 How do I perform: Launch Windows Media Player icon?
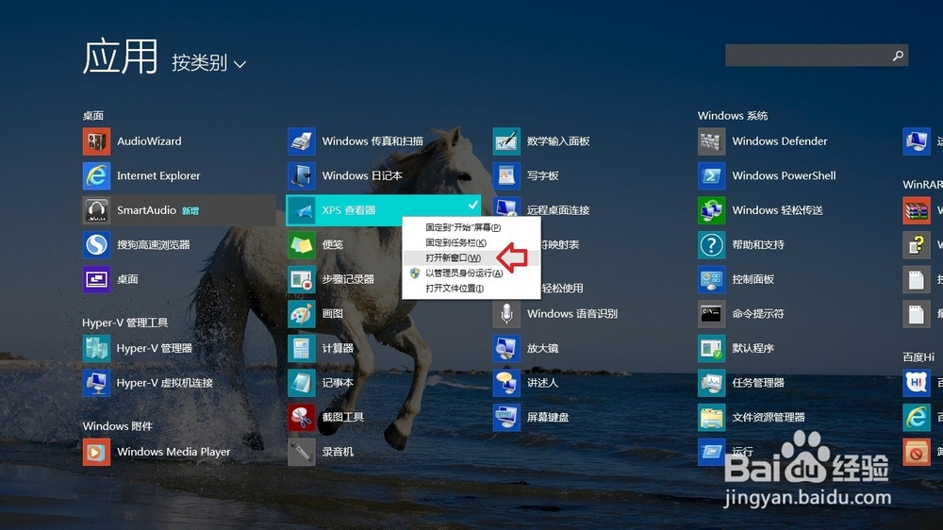[x=96, y=452]
